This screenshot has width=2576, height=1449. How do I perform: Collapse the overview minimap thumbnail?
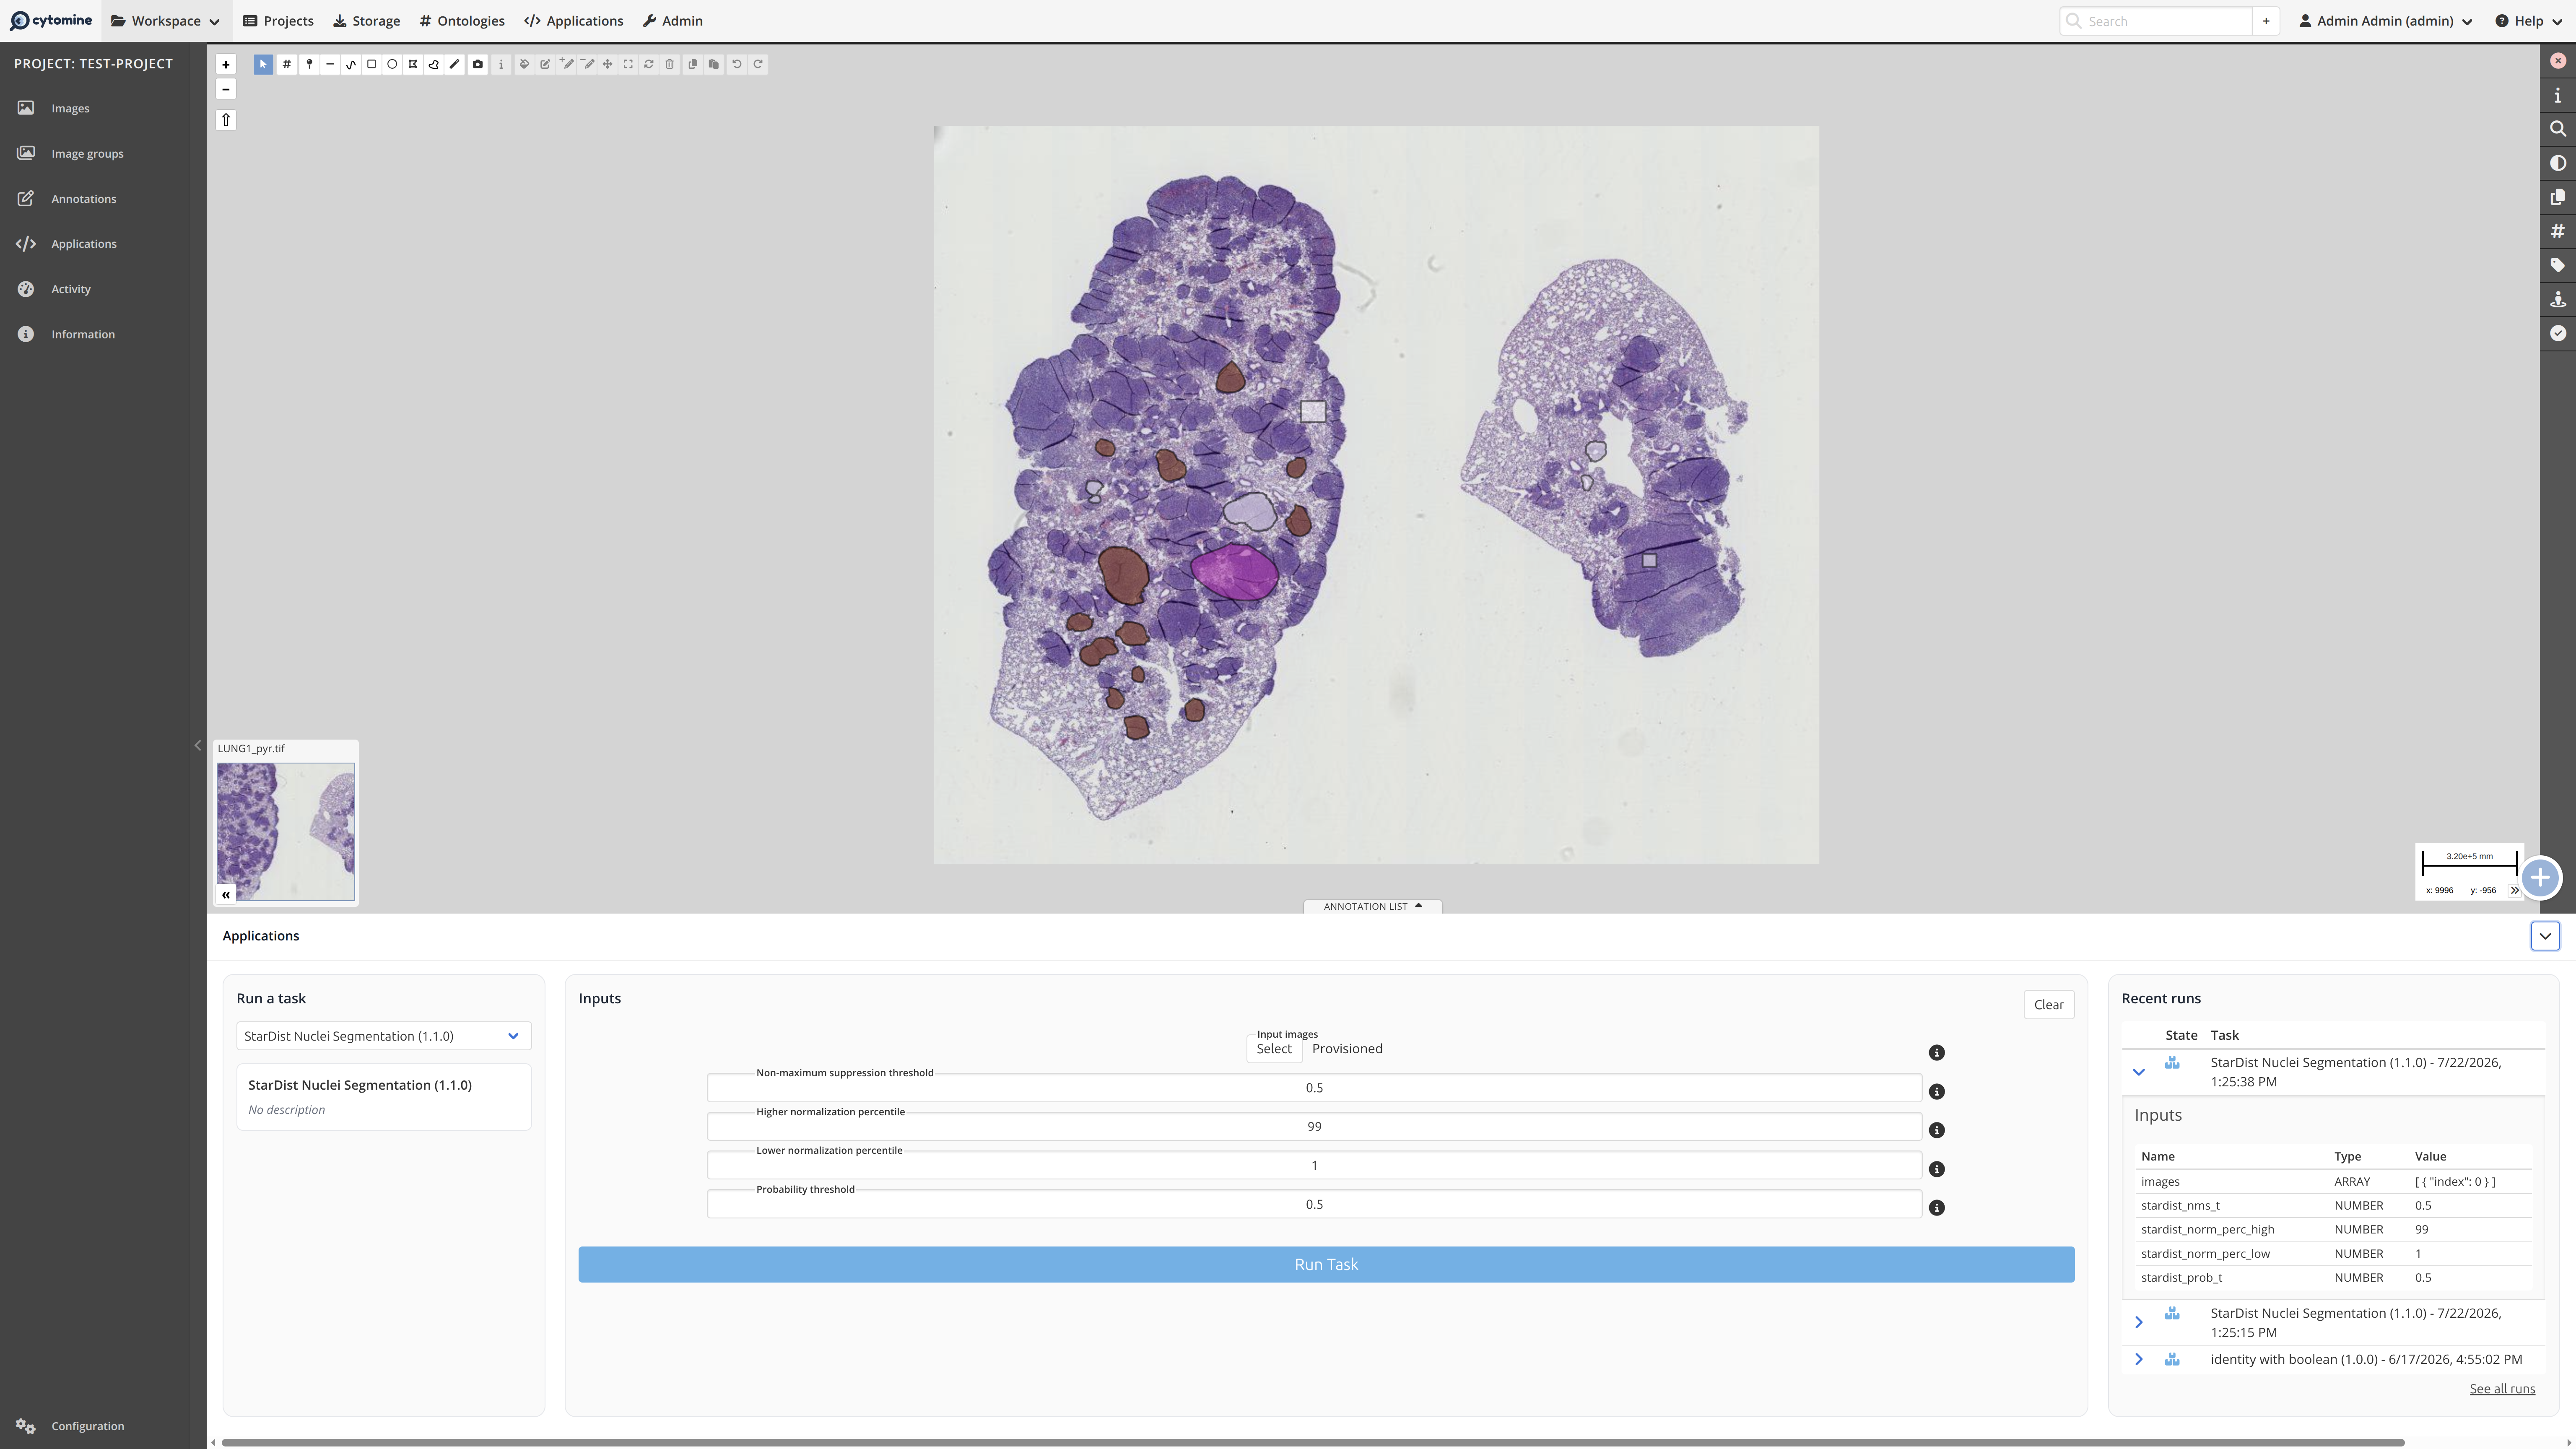point(226,894)
